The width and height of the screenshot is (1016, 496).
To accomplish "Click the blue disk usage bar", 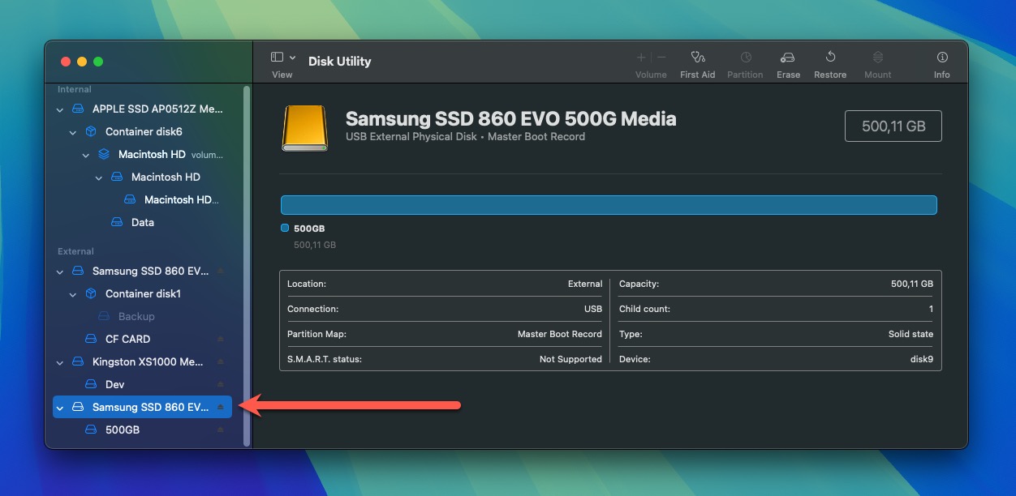I will pos(609,204).
